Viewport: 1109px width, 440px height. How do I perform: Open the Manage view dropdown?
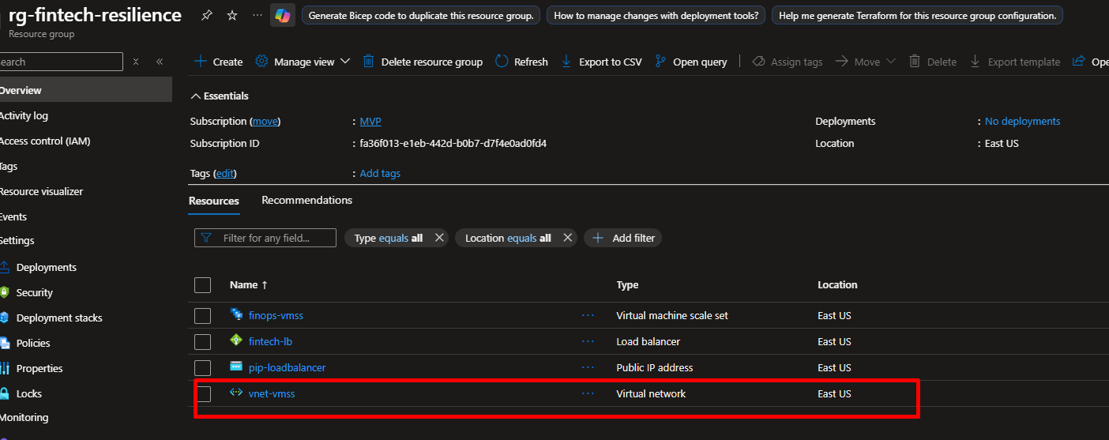pyautogui.click(x=303, y=62)
